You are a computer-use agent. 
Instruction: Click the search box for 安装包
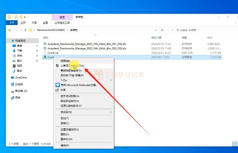pos(204,30)
